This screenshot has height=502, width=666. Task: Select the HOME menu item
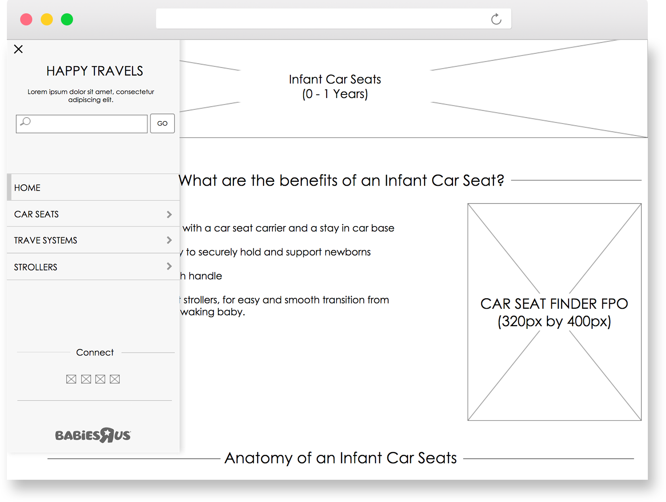93,187
